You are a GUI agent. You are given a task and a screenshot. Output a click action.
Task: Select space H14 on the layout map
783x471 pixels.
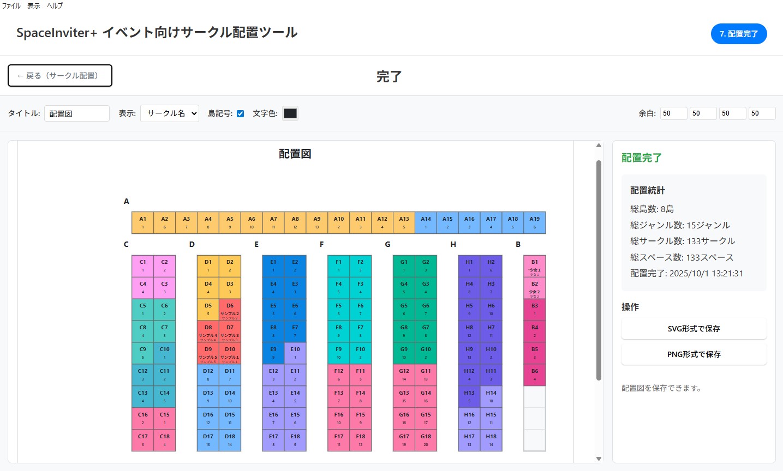(491, 396)
